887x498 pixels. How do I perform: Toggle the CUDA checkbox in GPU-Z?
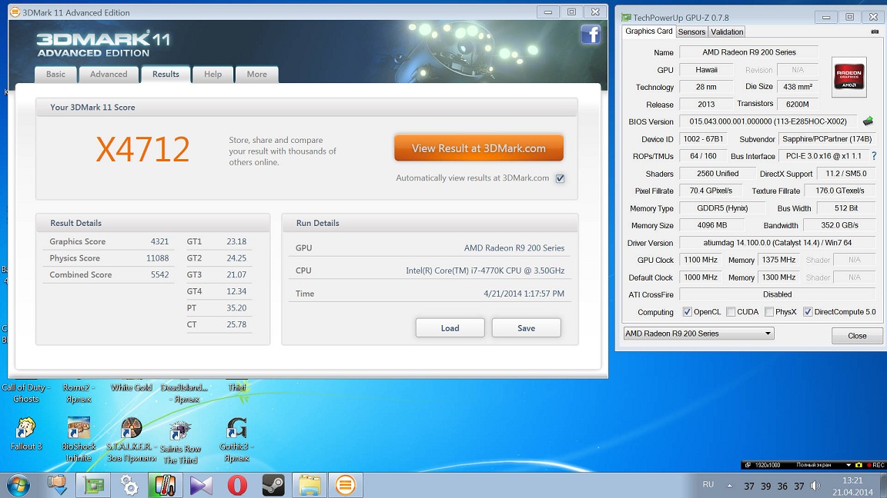click(x=731, y=312)
